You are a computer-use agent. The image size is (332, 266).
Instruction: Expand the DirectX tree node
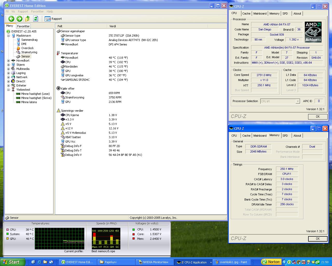coord(9,81)
